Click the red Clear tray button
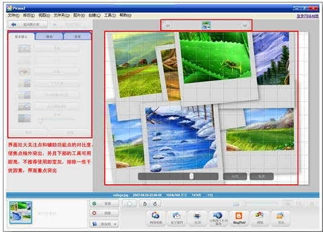Screen dimensions: 323x232 point(104,213)
